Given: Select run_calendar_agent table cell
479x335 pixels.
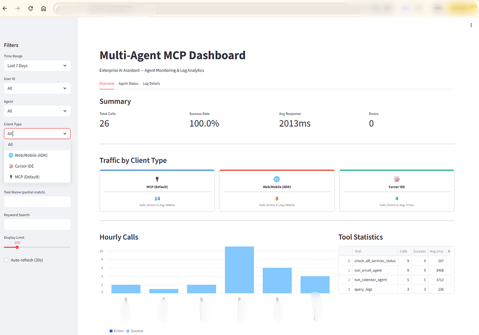Looking at the screenshot, I should 375,280.
